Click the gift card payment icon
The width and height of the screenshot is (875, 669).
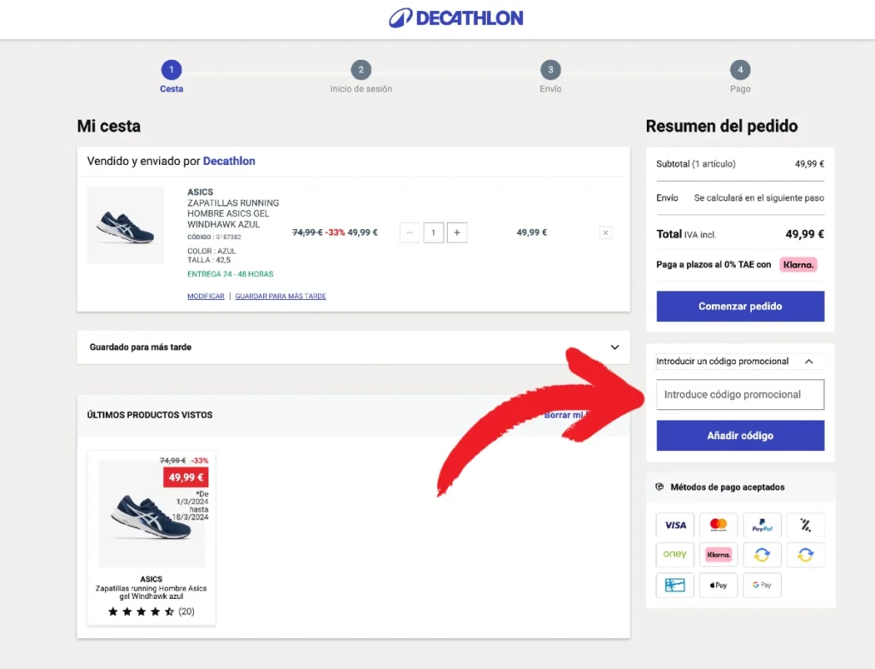coord(674,585)
